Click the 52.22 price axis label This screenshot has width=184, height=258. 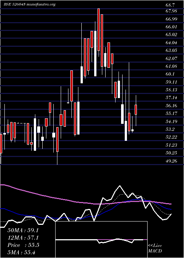coord(171,137)
